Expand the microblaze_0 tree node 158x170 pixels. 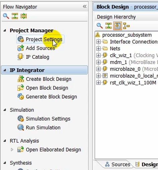[98, 69]
